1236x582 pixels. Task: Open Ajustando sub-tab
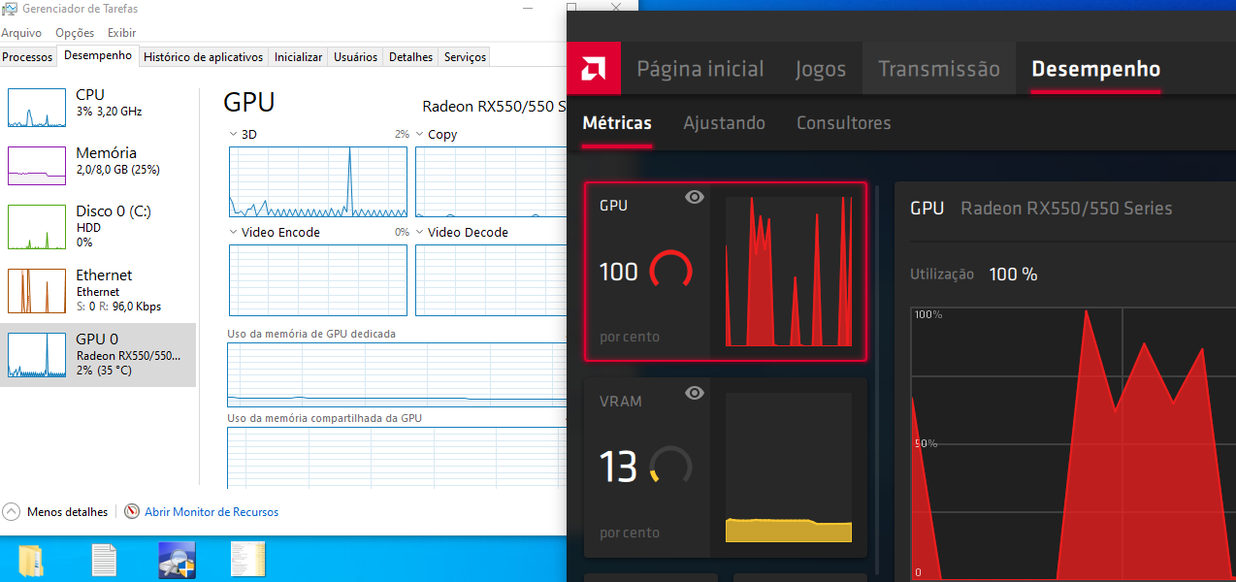click(x=724, y=123)
